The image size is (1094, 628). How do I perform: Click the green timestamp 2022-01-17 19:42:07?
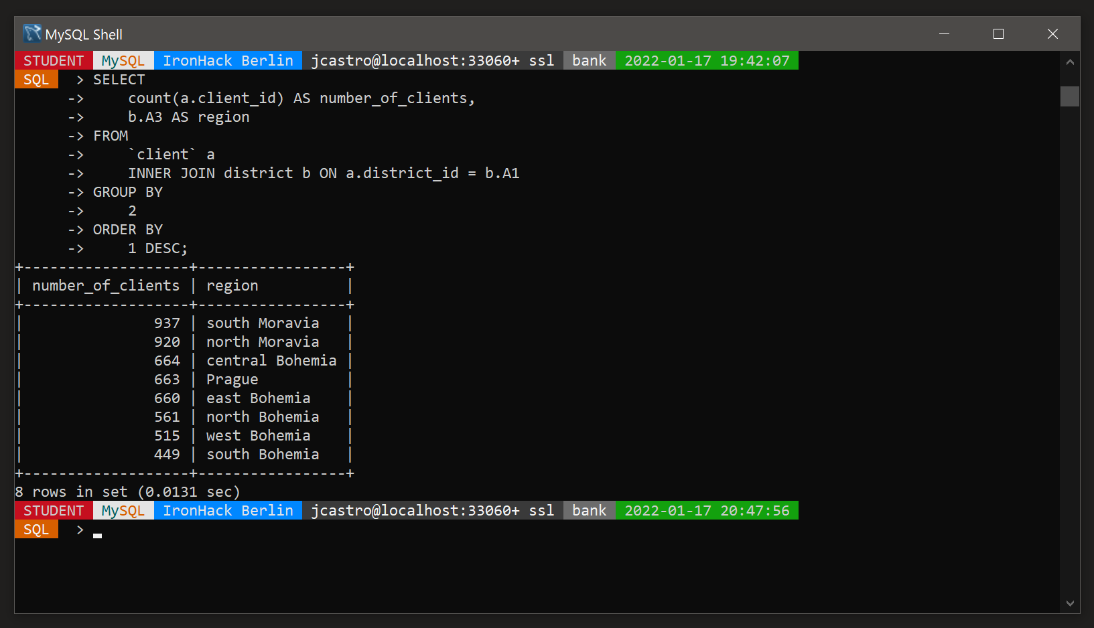(x=706, y=60)
